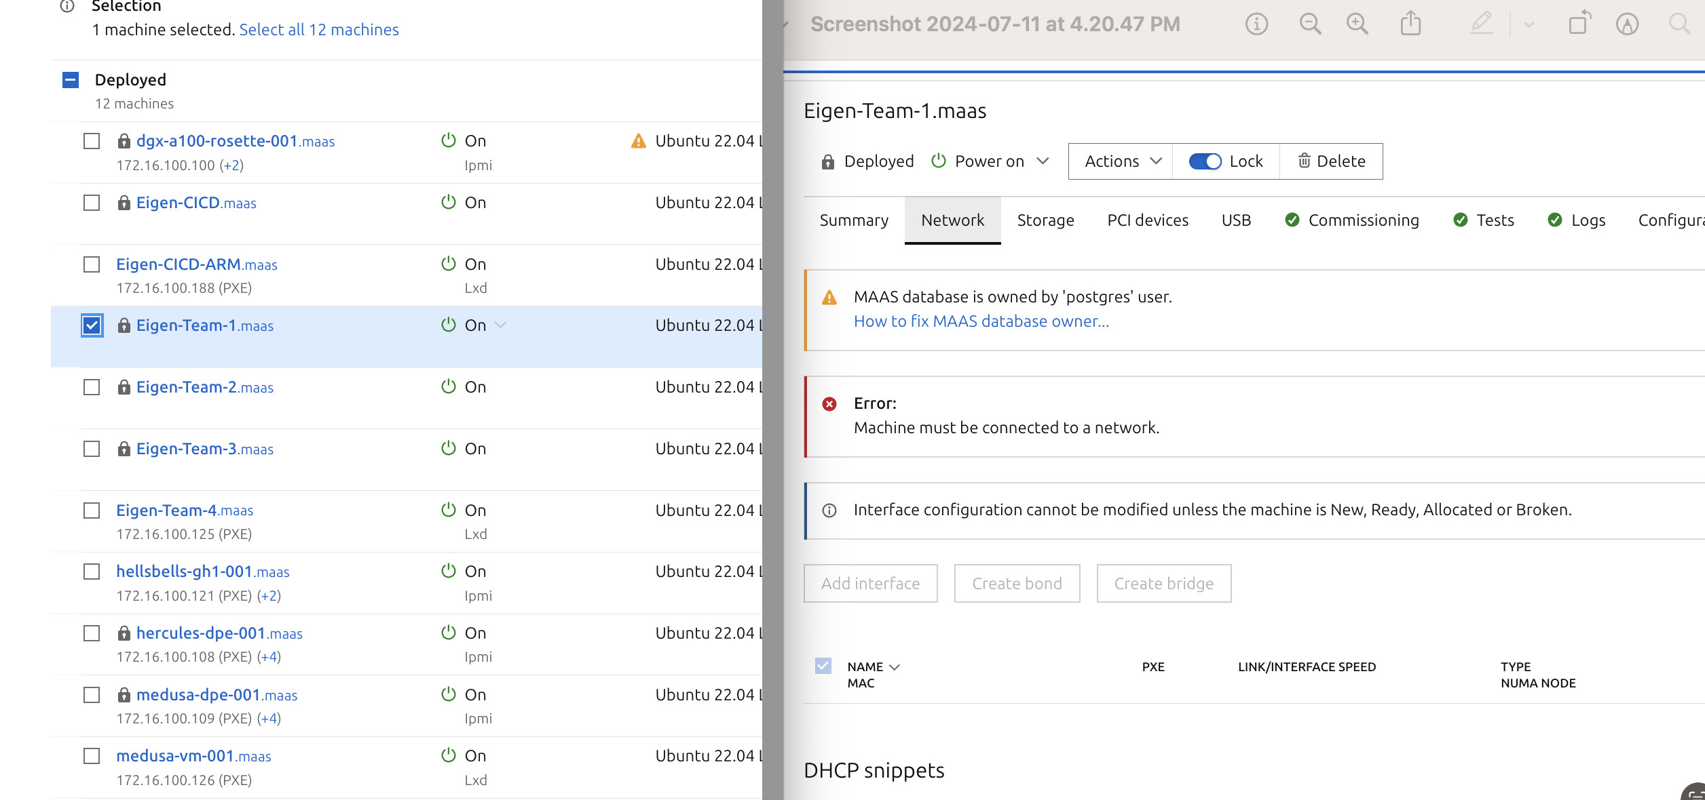Click the green check icon on Commissioning tab
The image size is (1705, 800).
(1292, 220)
